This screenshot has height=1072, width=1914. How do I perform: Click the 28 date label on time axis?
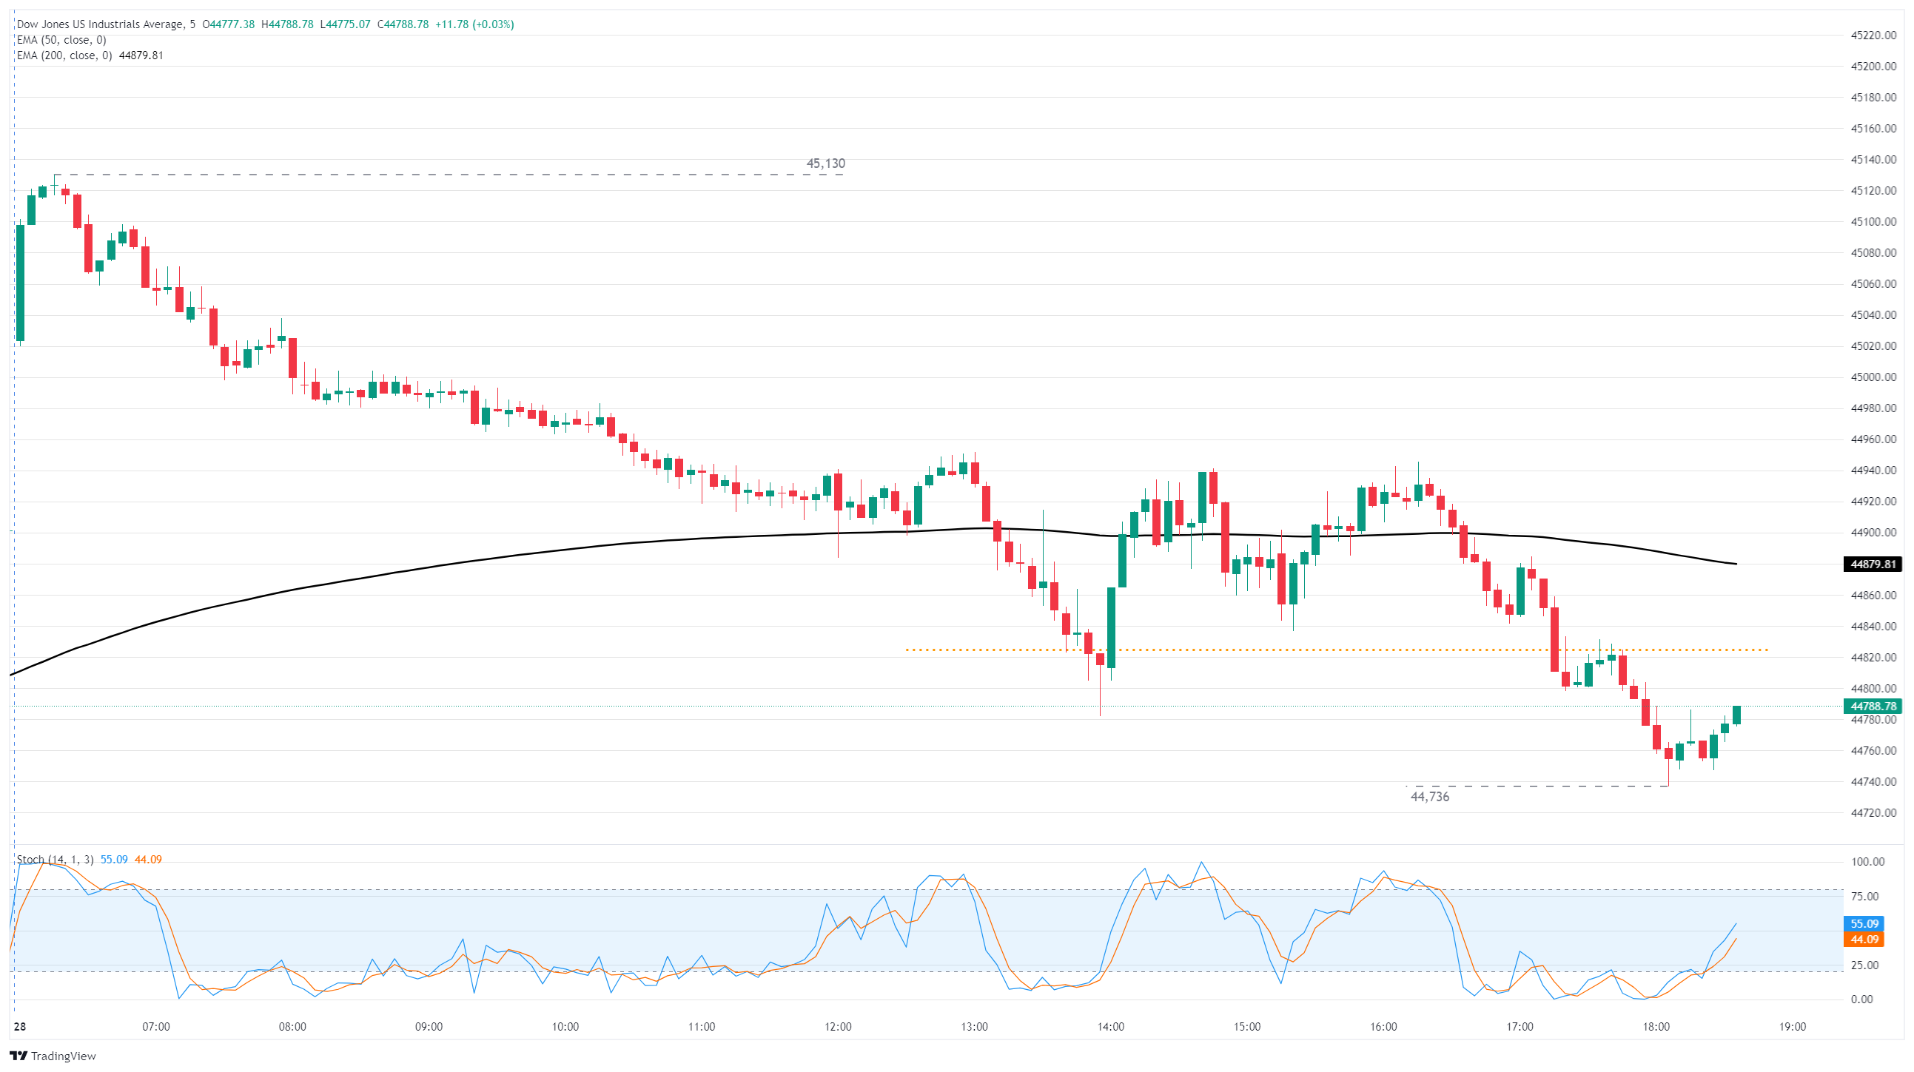(x=19, y=1027)
